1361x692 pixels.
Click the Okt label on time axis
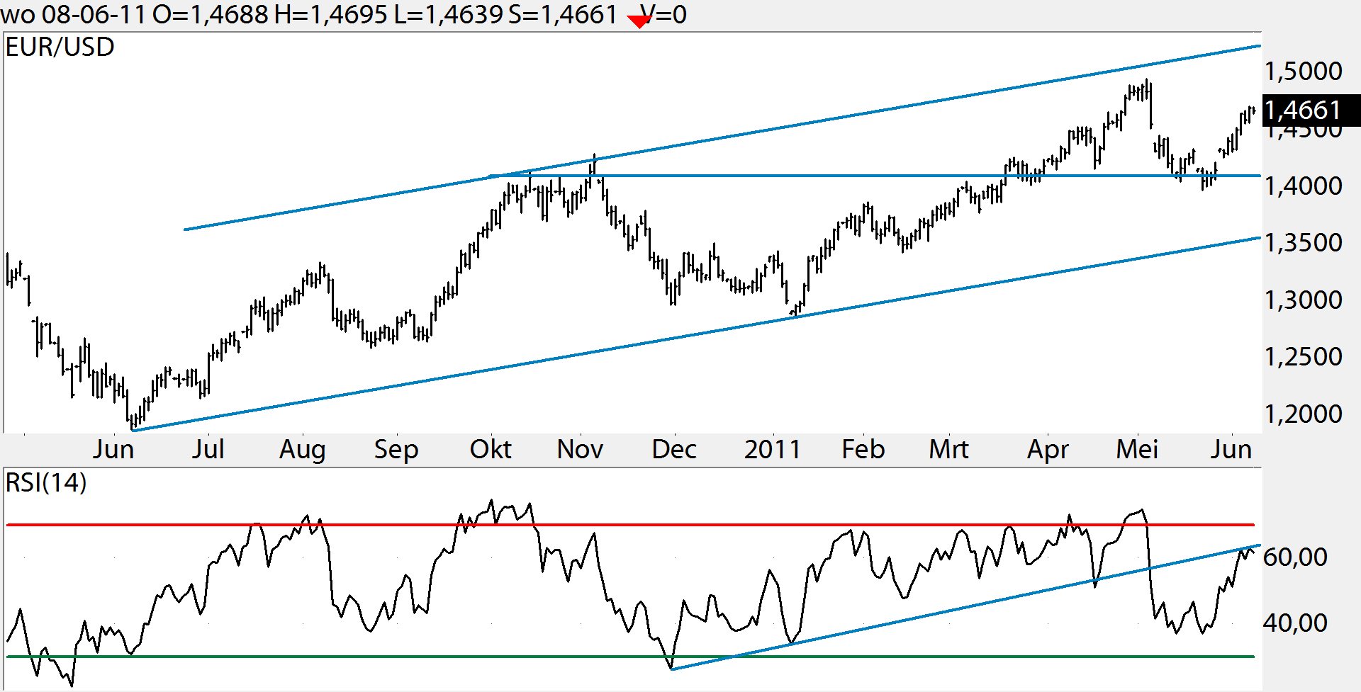point(491,450)
